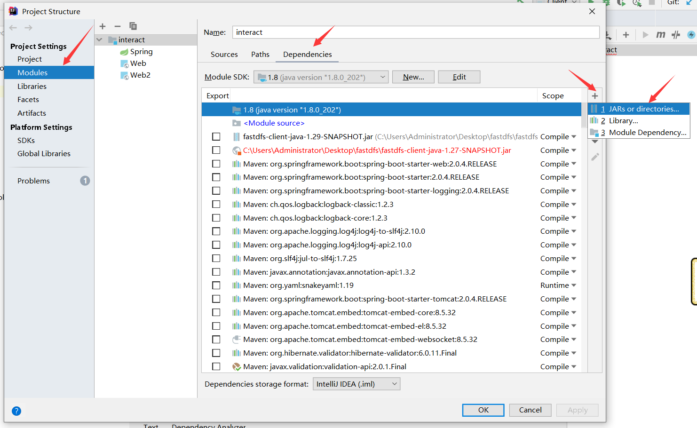Click the back navigation arrow in Project Structure

pyautogui.click(x=13, y=27)
